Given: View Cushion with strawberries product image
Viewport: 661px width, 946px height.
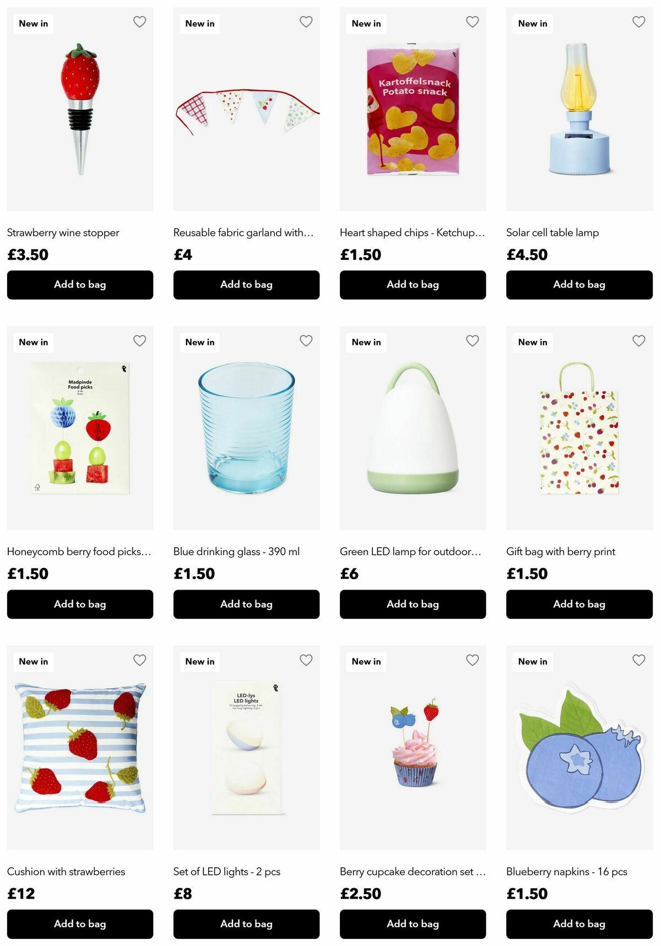Looking at the screenshot, I should coord(80,748).
